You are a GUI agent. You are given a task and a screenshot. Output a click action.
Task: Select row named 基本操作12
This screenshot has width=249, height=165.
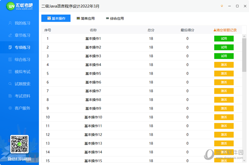(142, 135)
